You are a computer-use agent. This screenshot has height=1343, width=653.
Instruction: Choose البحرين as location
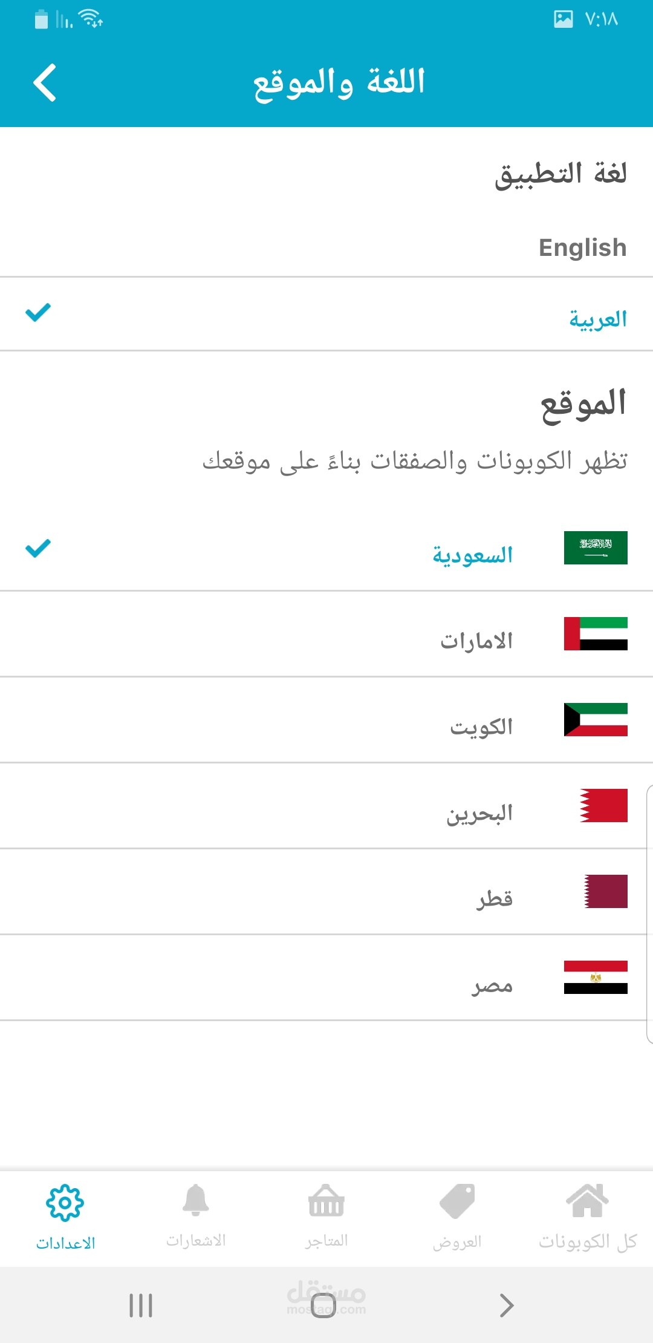479,813
